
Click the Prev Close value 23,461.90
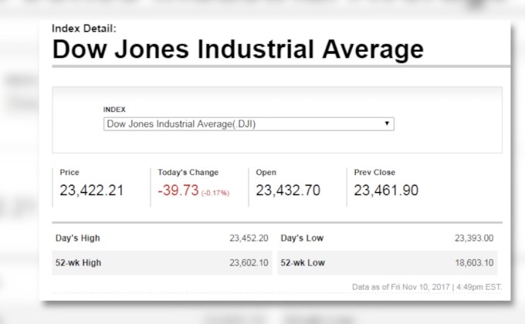coord(386,191)
